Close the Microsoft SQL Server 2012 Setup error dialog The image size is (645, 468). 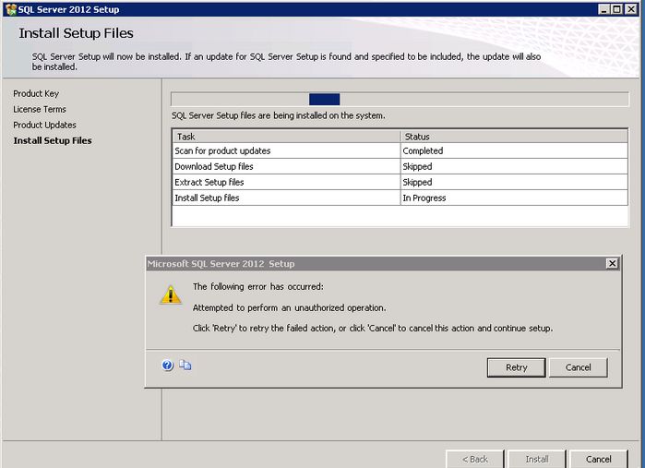click(612, 263)
